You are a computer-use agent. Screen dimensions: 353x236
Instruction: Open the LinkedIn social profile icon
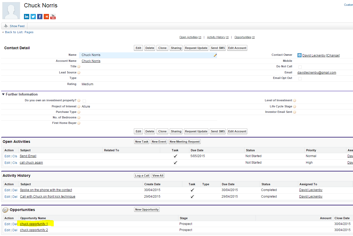pos(27,17)
